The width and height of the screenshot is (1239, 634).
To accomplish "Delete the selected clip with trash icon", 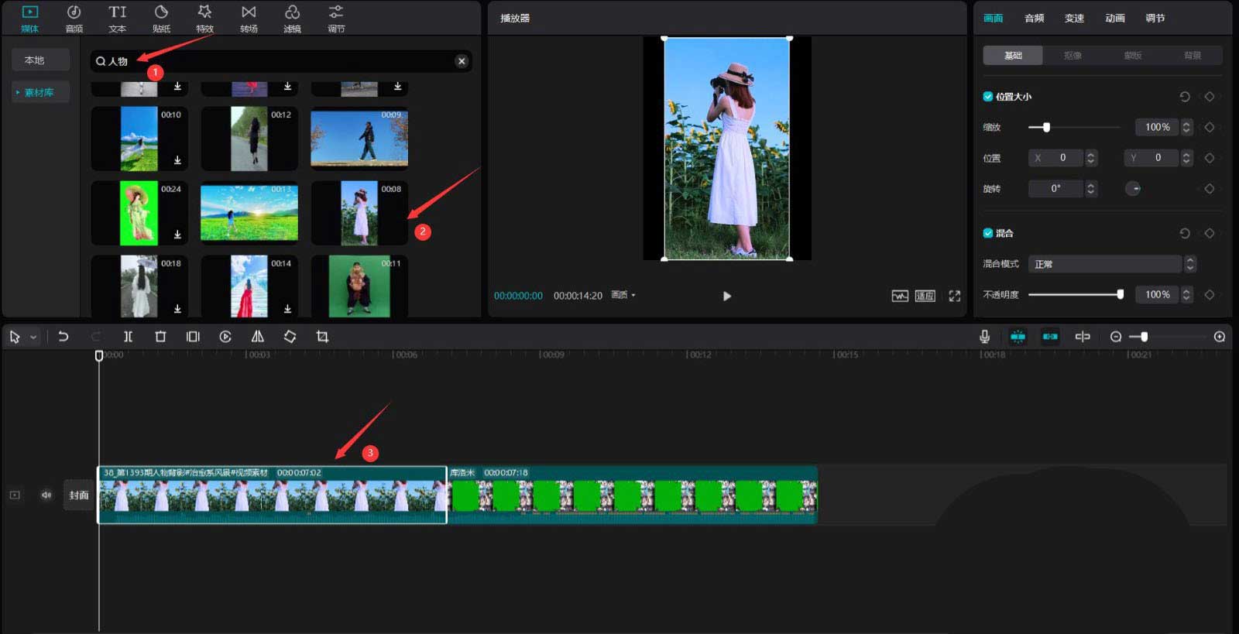I will click(160, 337).
